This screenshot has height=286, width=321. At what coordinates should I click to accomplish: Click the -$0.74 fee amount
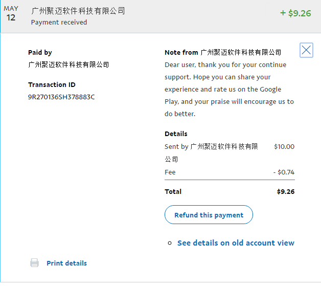click(x=284, y=172)
